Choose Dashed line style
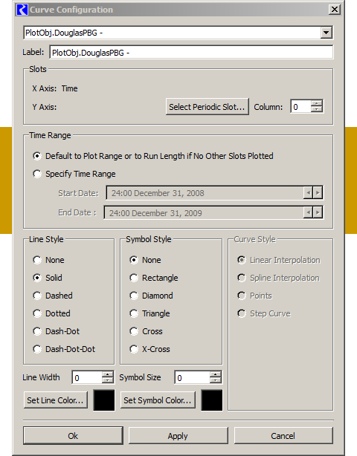Screen dimensions: 357x456 coord(53,296)
